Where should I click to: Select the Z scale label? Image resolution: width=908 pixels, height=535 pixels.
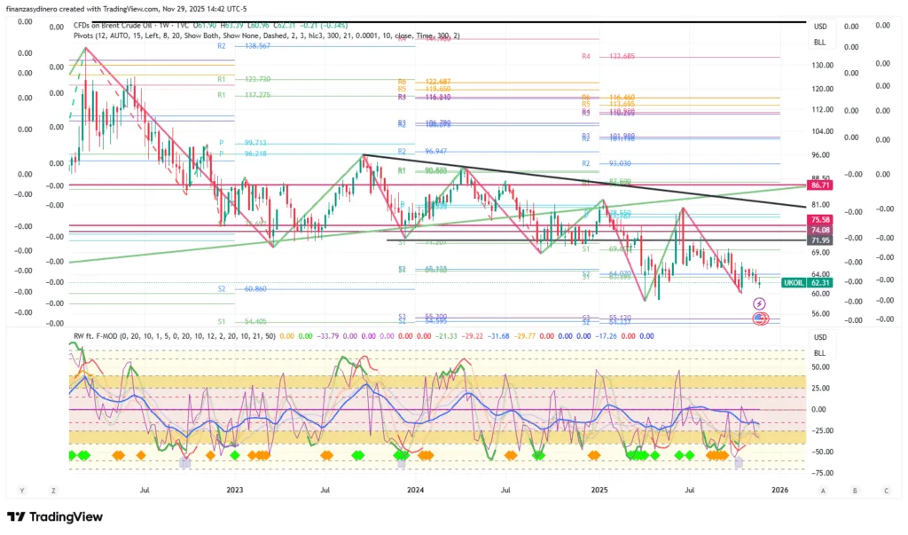point(53,490)
